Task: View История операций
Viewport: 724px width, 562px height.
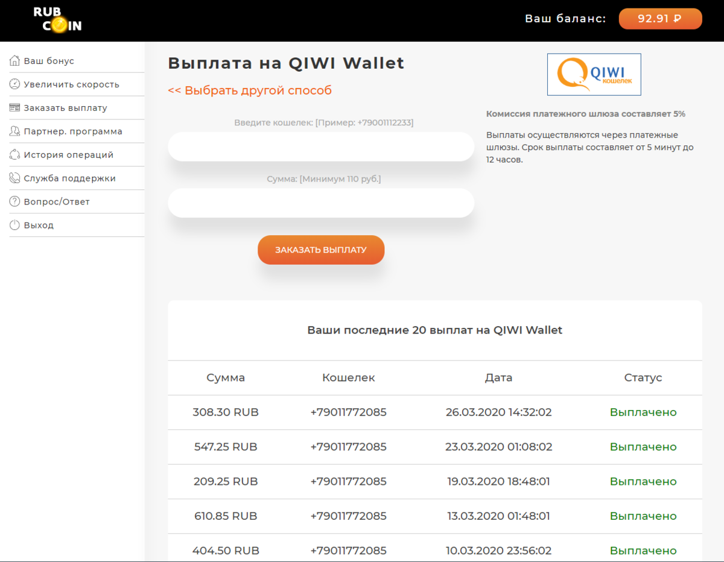Action: tap(69, 155)
